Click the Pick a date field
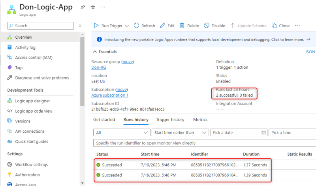 (x=239, y=133)
